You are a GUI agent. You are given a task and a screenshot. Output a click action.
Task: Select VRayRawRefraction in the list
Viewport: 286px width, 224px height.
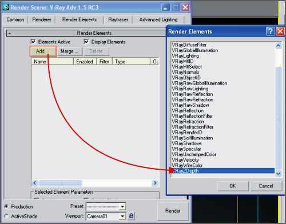click(223, 99)
